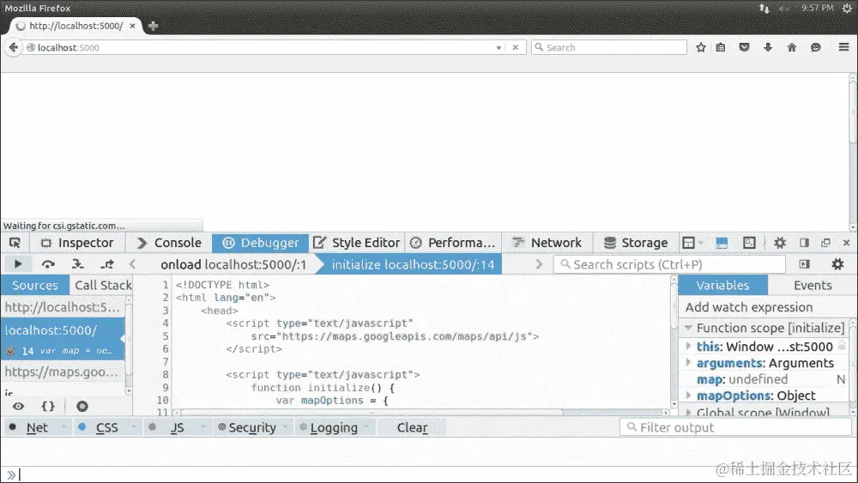
Task: Open the URL bar history dropdown arrow
Action: tap(498, 47)
